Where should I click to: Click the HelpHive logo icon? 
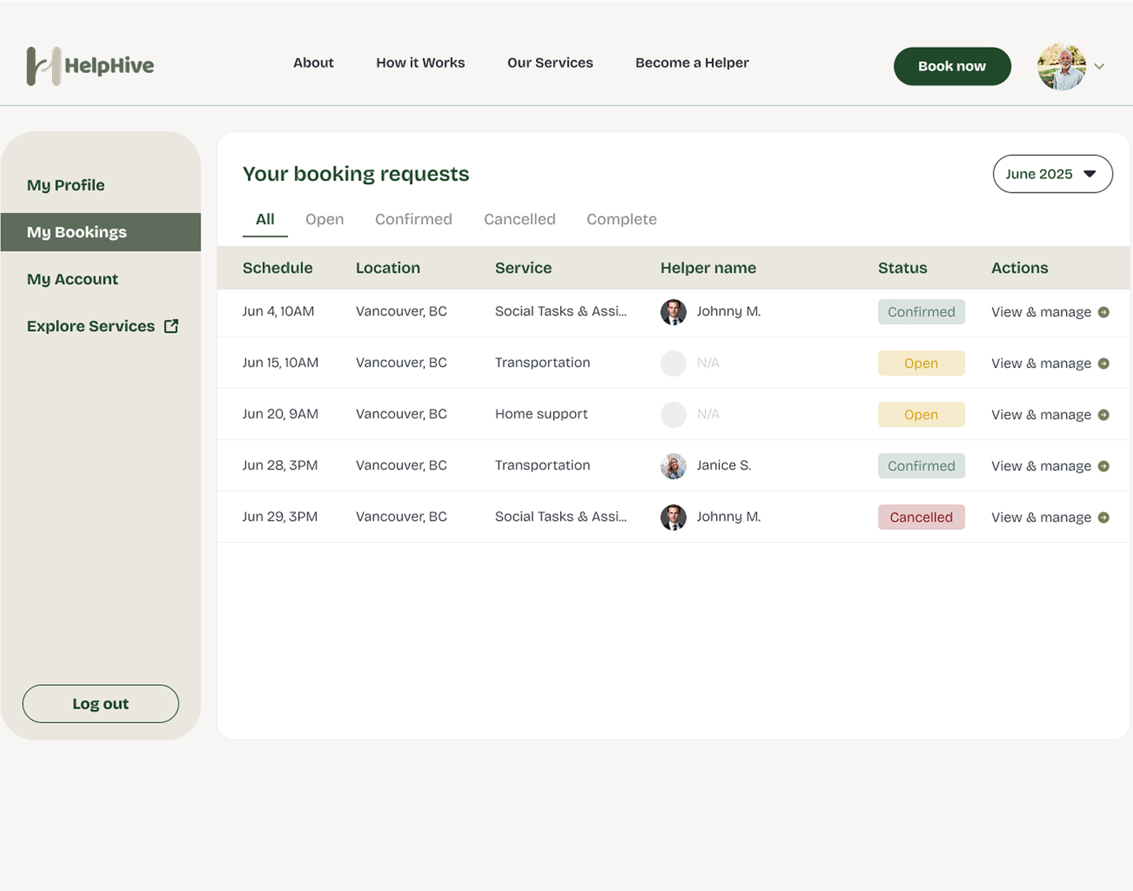[x=42, y=66]
